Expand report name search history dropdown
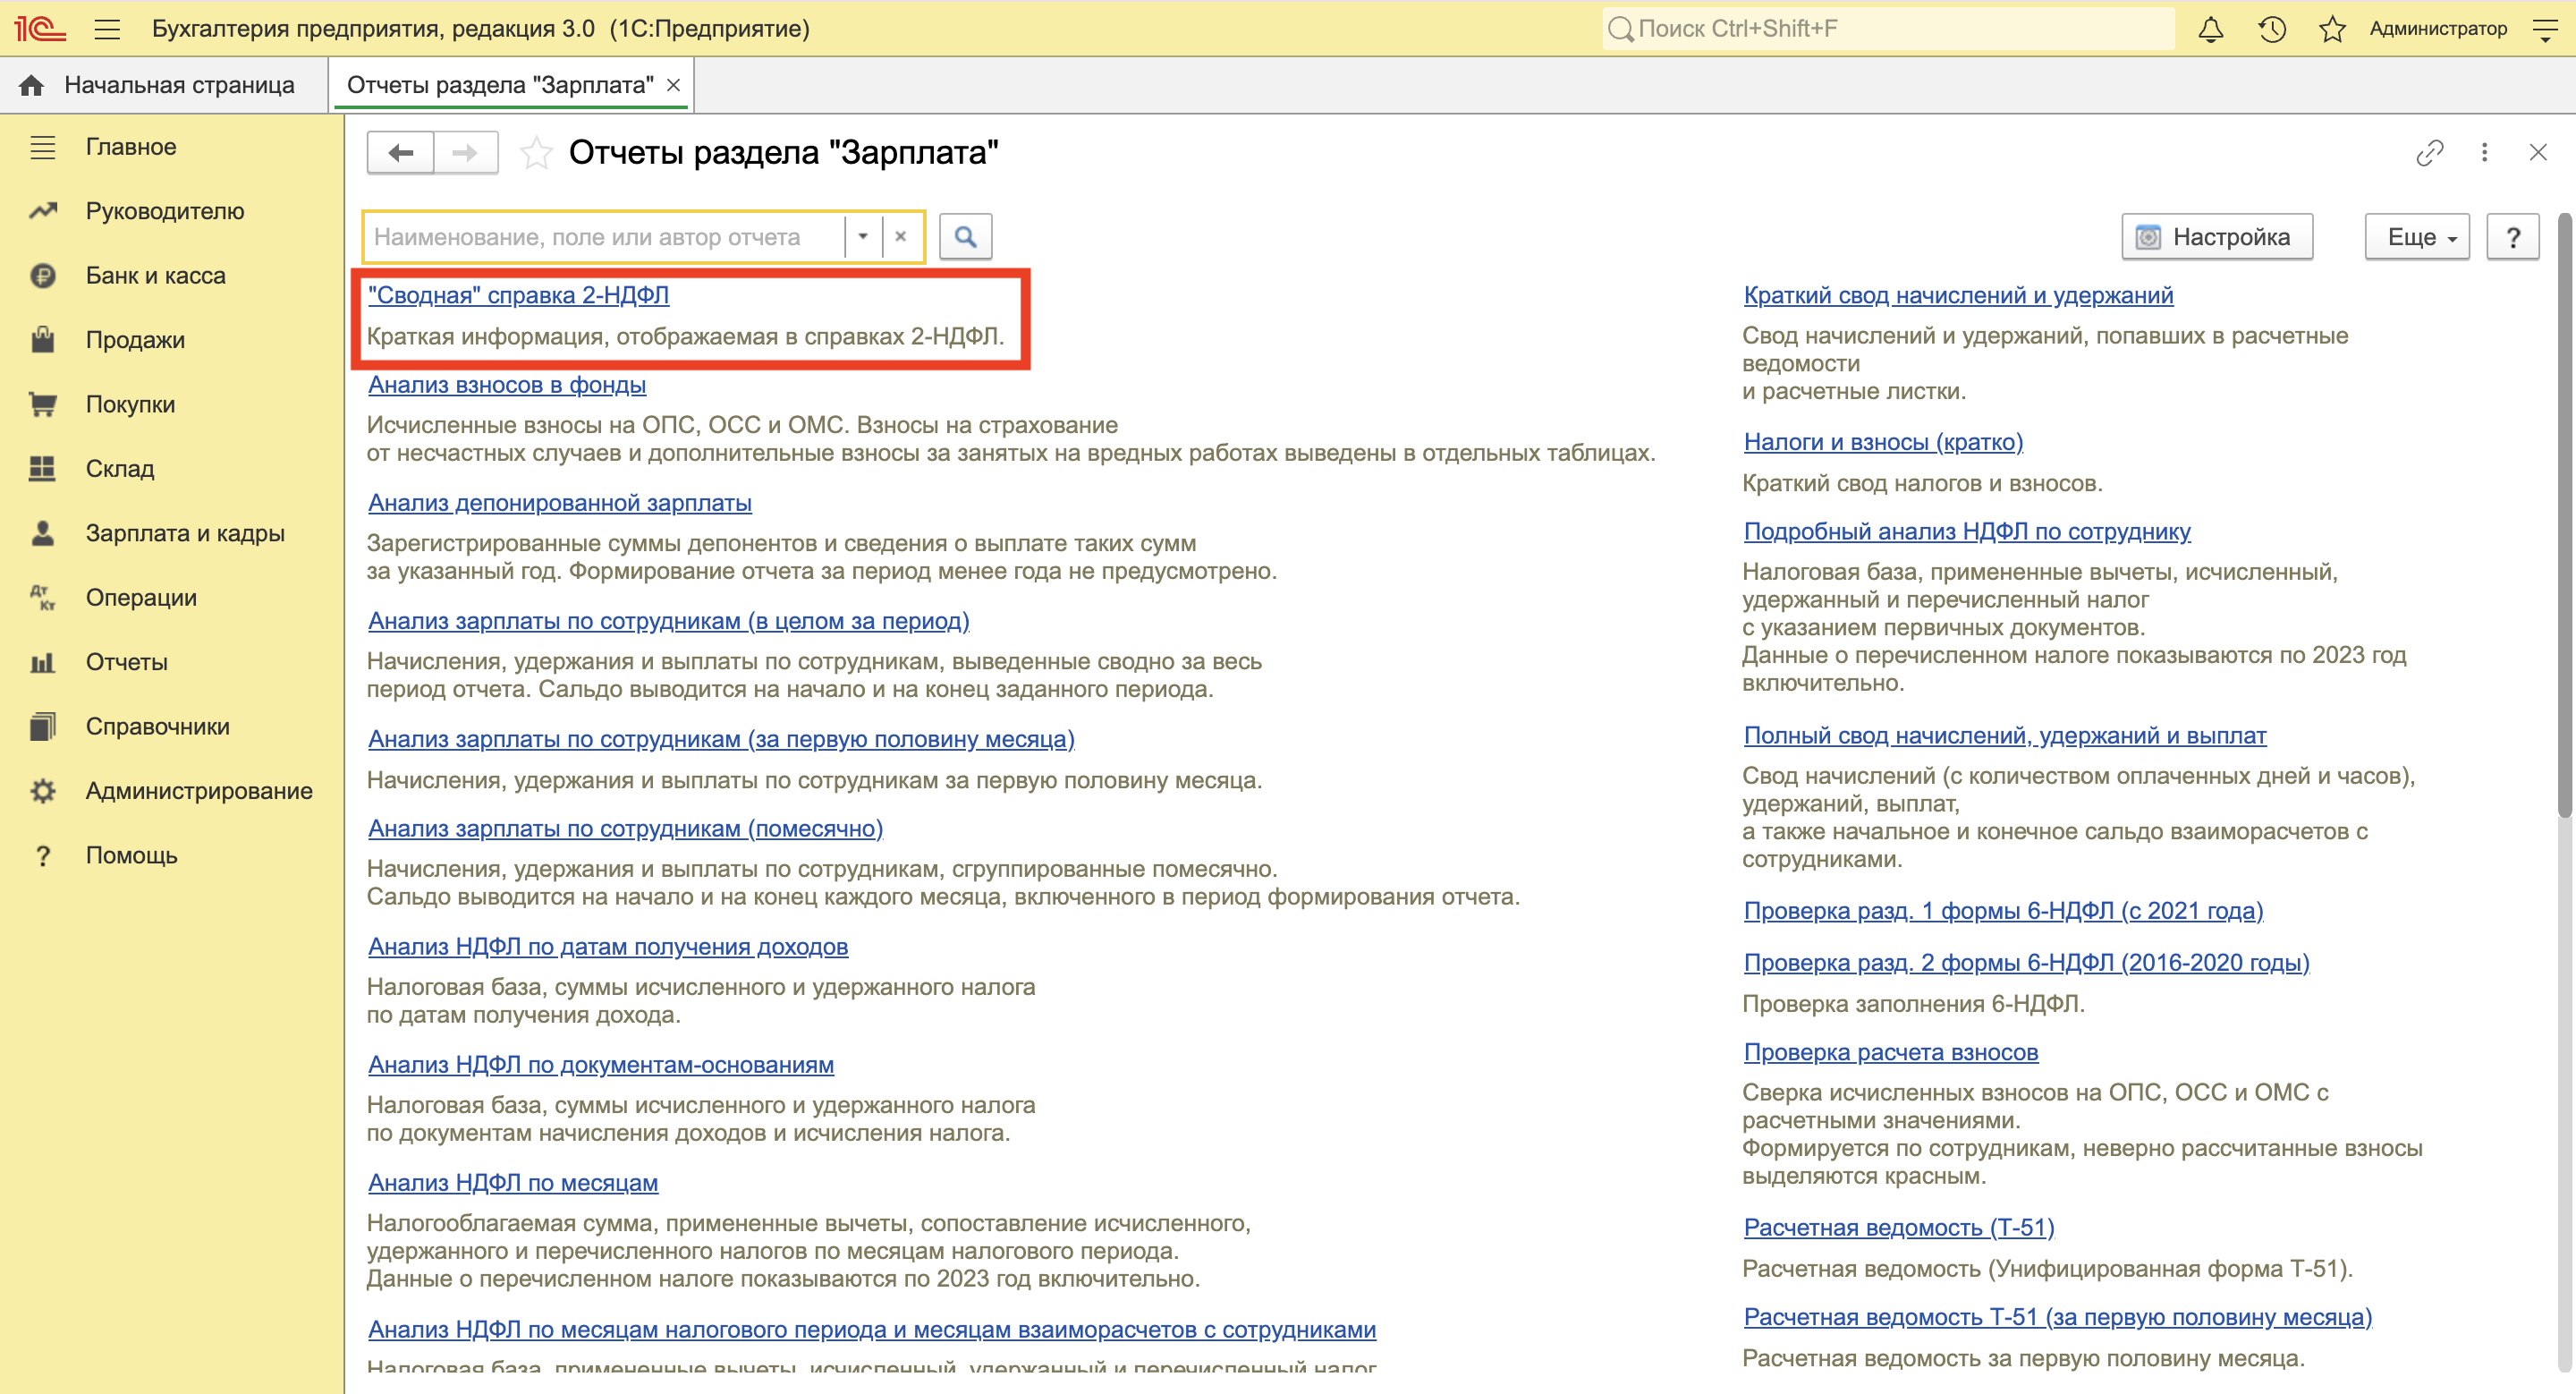 pyautogui.click(x=862, y=237)
